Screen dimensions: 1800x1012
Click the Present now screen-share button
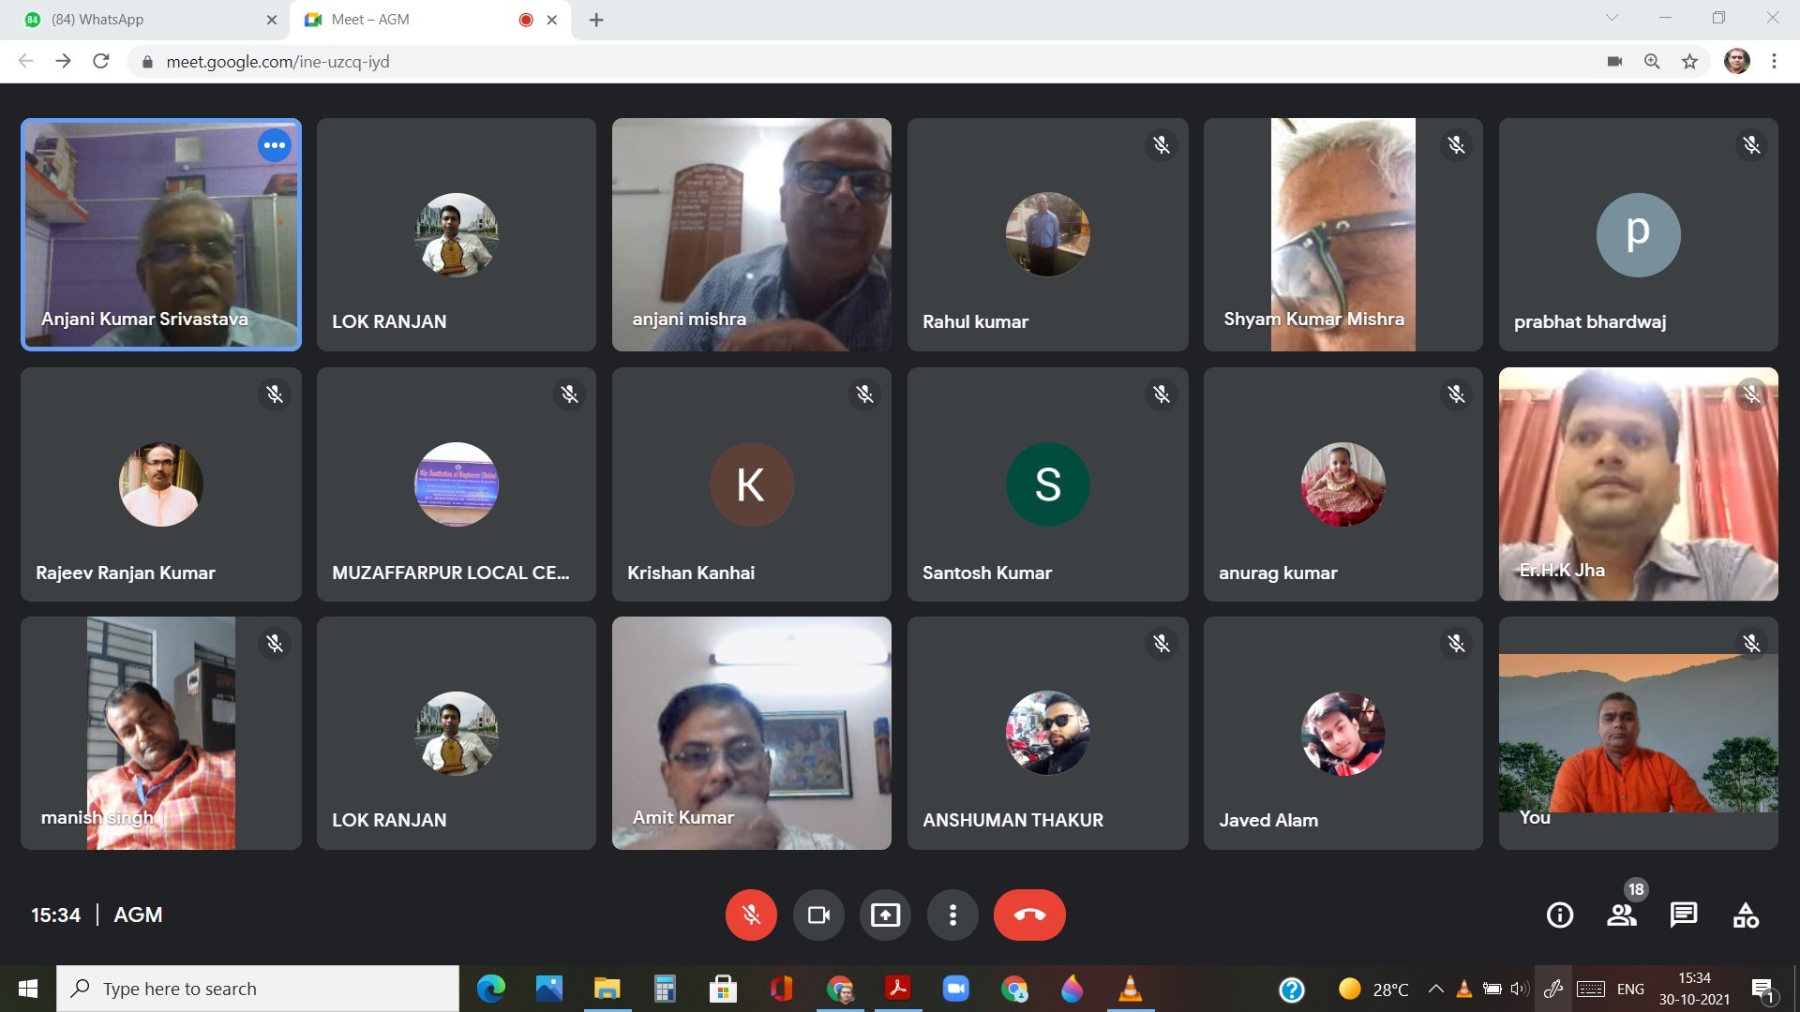[885, 915]
